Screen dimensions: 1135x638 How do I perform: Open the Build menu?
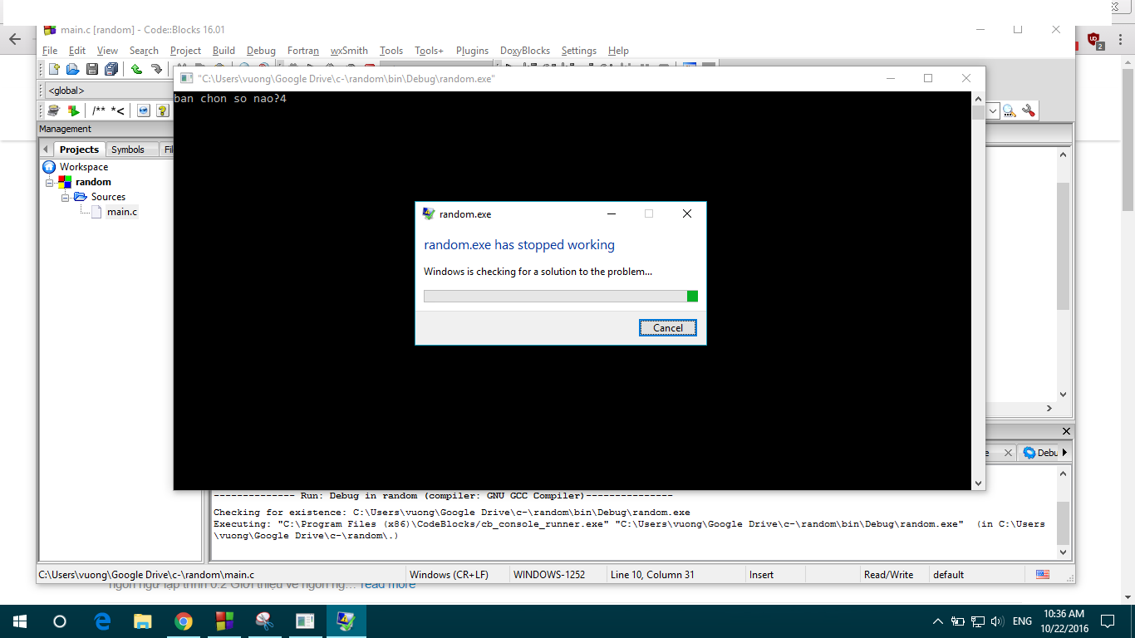[224, 51]
